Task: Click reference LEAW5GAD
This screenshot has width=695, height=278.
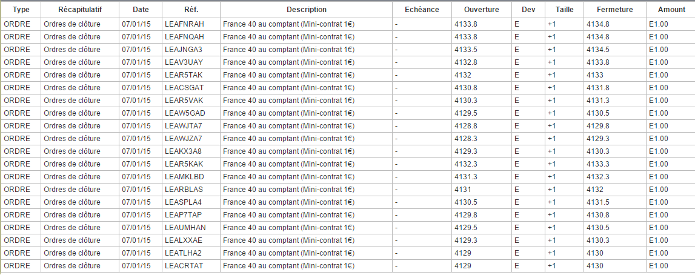Action: [x=185, y=113]
